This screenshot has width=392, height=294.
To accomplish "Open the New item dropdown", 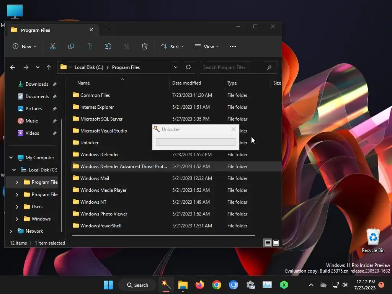I will [x=24, y=46].
